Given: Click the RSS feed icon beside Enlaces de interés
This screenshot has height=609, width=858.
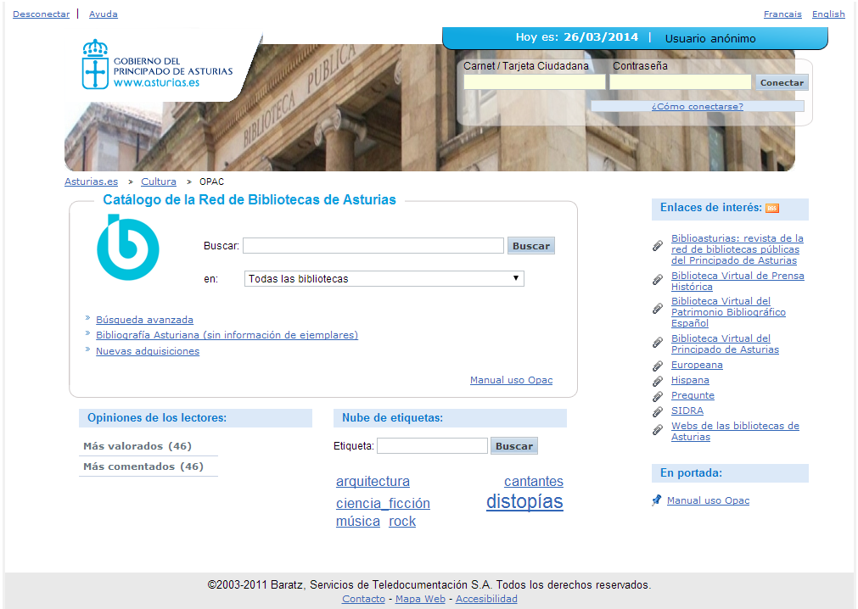Looking at the screenshot, I should tap(771, 209).
